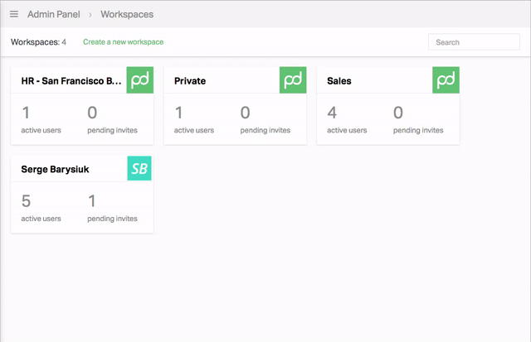Open the Sales workspace title

coord(339,81)
